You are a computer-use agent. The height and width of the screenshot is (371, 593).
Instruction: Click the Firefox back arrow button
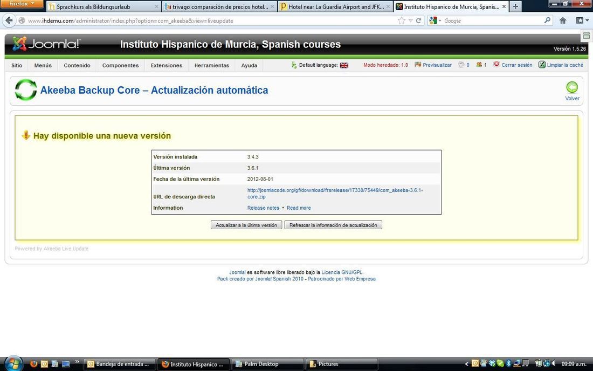coord(9,20)
